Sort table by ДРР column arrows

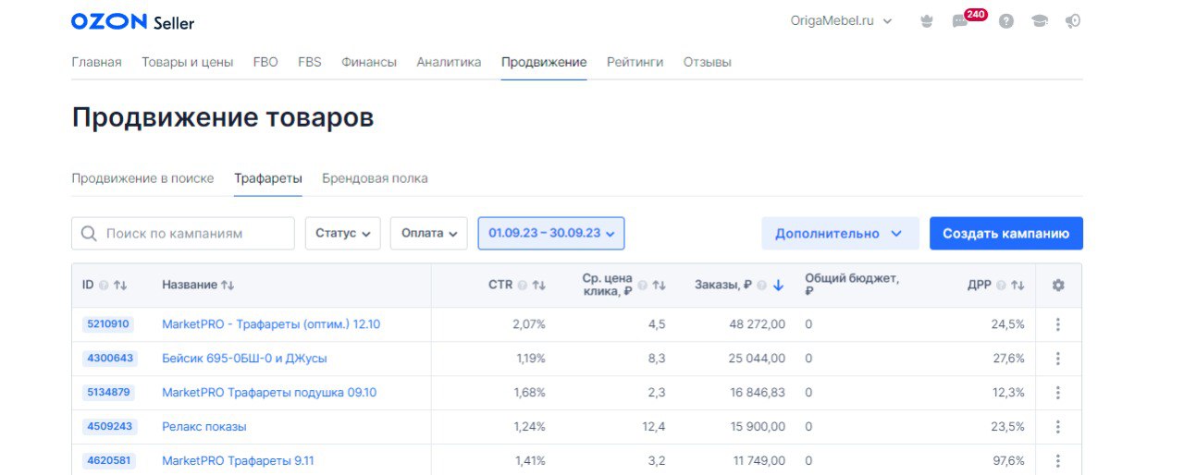(1017, 286)
